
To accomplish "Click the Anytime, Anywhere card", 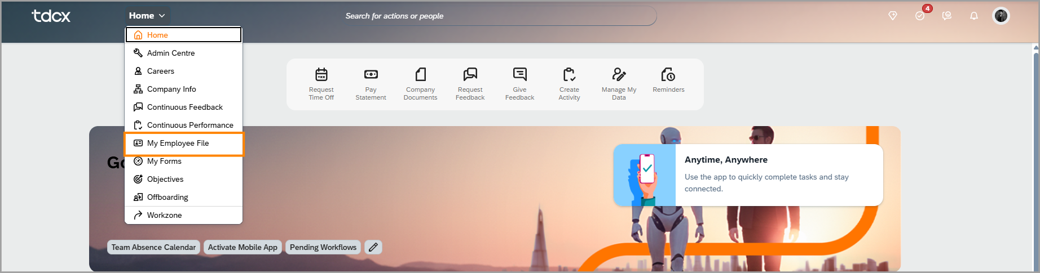I will [748, 175].
